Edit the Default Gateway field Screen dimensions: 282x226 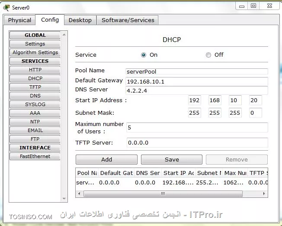[197, 81]
